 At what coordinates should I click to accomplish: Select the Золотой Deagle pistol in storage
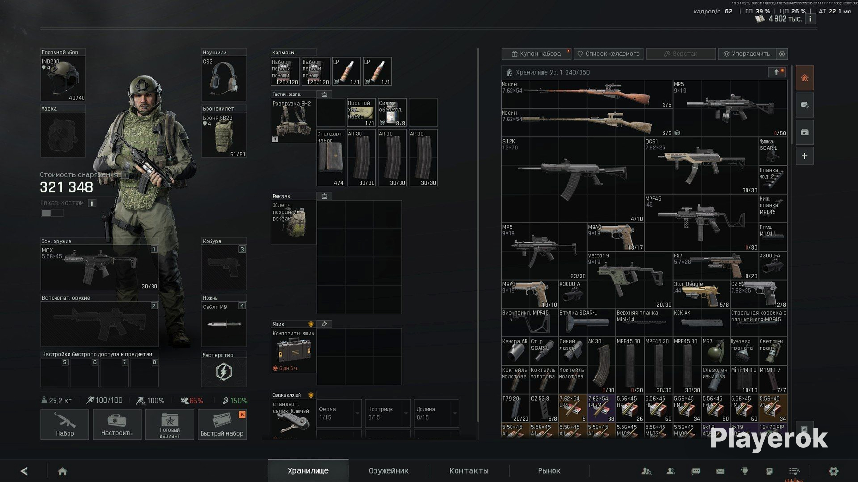(701, 295)
